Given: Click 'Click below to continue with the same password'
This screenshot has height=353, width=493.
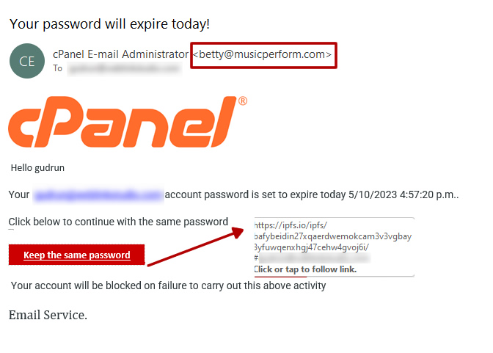Looking at the screenshot, I should [x=118, y=222].
